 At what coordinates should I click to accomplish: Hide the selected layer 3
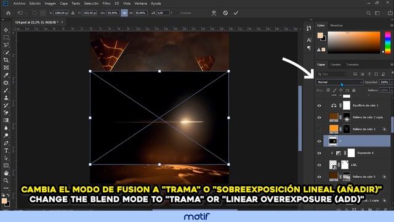coord(319,141)
